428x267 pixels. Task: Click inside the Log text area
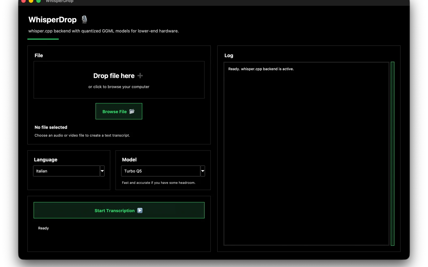(307, 154)
